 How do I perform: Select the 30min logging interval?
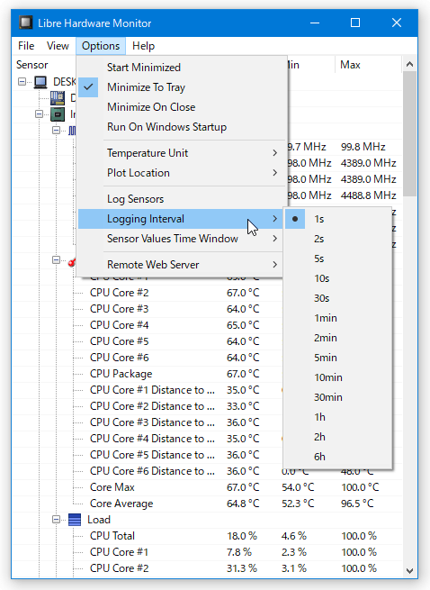pyautogui.click(x=337, y=397)
